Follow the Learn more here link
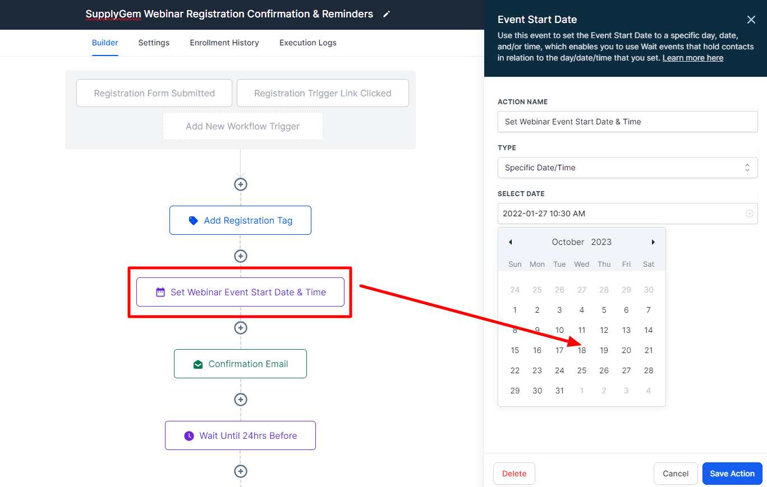This screenshot has height=487, width=767. 693,58
